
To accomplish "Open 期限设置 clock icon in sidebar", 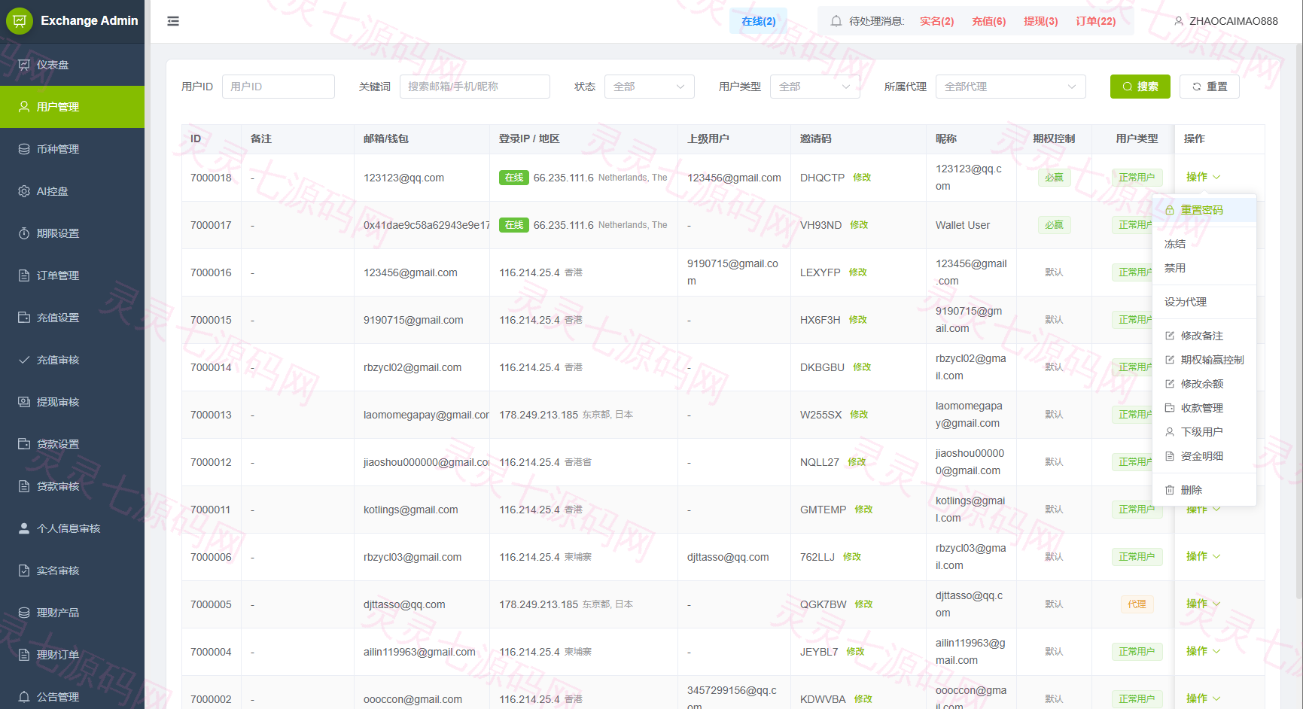I will (24, 233).
